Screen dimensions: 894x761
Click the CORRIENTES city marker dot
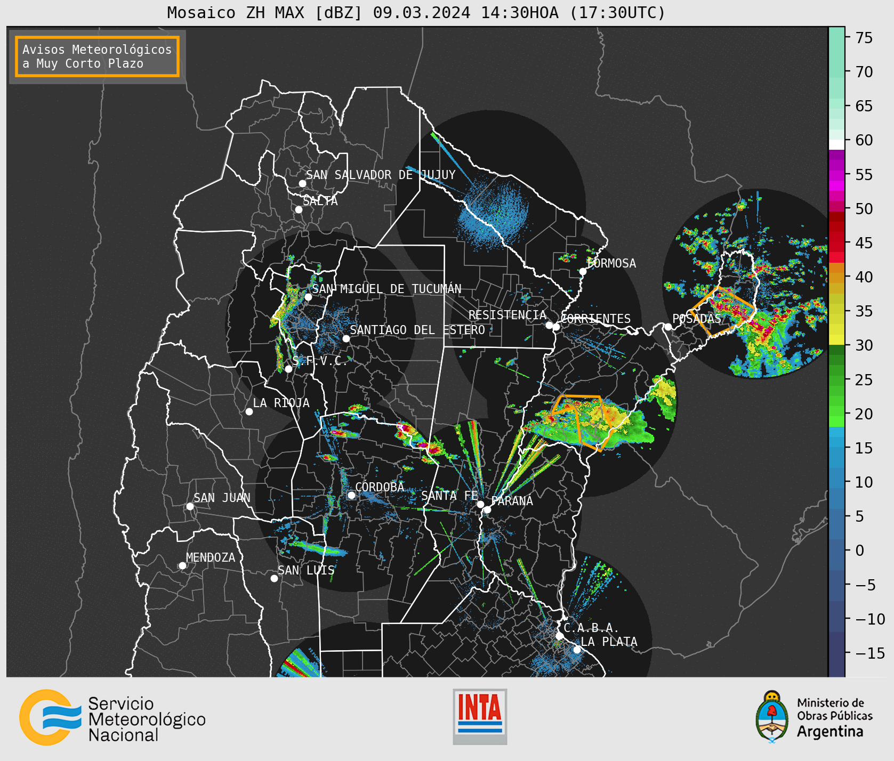click(x=556, y=327)
